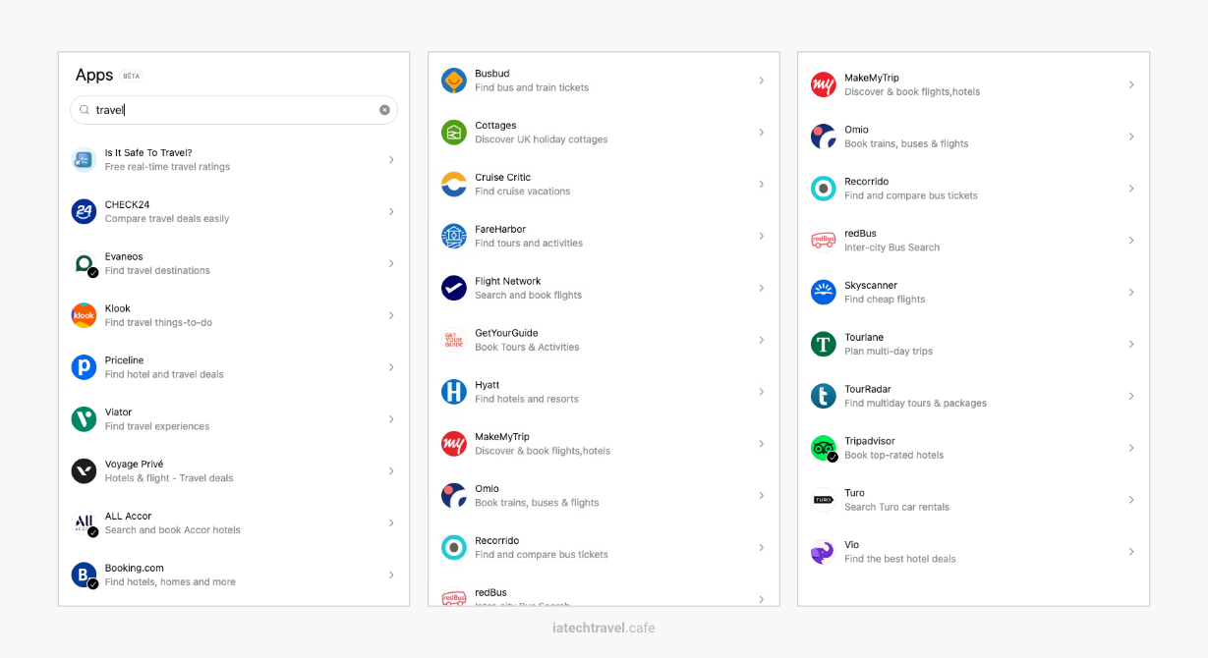Screen dimensions: 1208x658
Task: Select the 'FareHarbor' name text
Action: (x=500, y=229)
